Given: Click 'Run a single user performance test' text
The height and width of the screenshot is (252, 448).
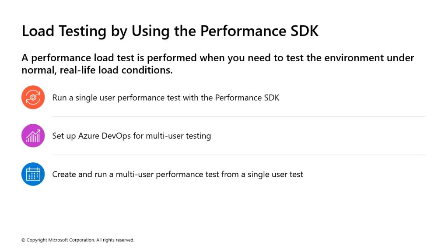Looking at the screenshot, I should 116,98.
